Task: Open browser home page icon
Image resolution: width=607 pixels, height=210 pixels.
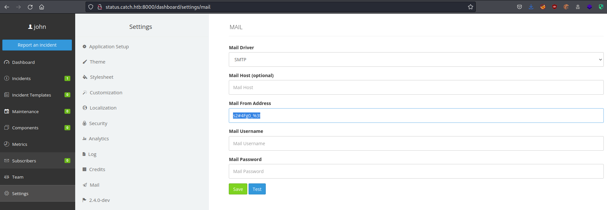Action: (41, 7)
